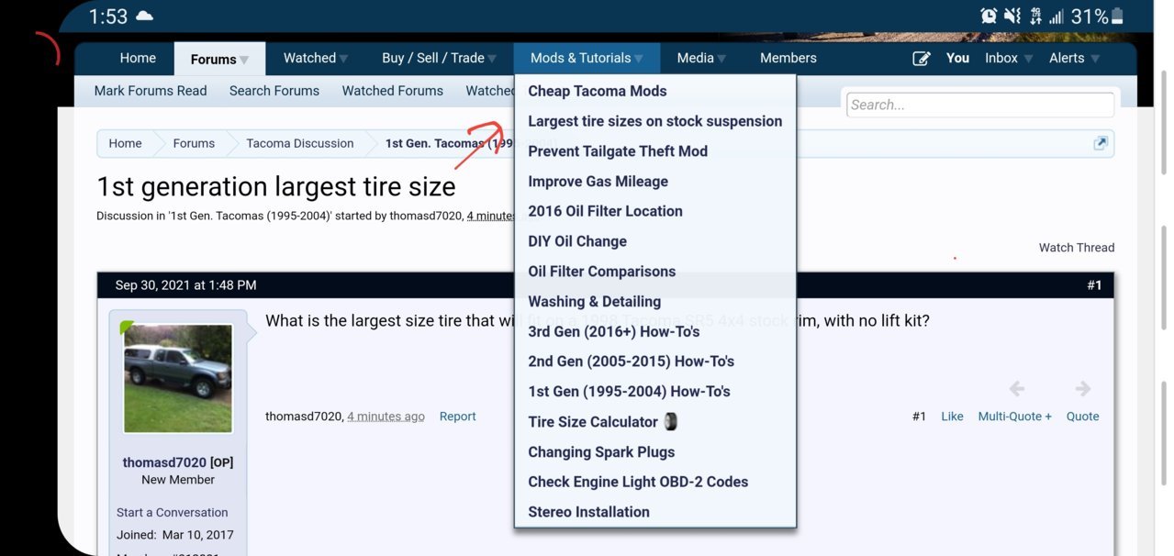The height and width of the screenshot is (556, 1174).
Task: Click Watch Thread link
Action: click(1077, 248)
